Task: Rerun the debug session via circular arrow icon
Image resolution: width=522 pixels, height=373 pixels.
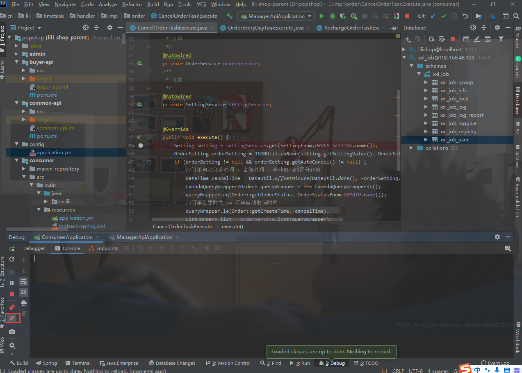Action: point(12,259)
